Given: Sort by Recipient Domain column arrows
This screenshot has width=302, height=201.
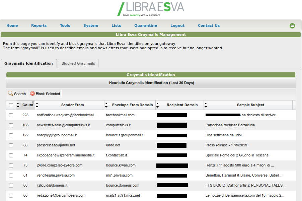Looking at the screenshot, I should point(158,105).
